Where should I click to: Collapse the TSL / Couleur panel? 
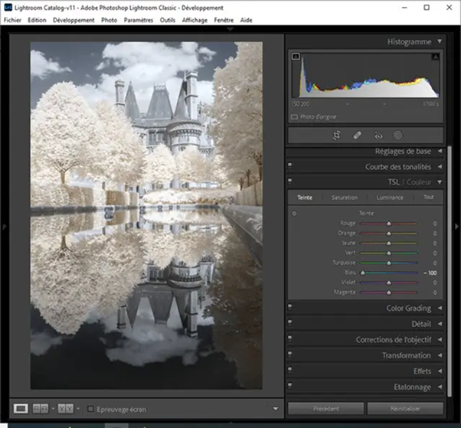tap(440, 182)
